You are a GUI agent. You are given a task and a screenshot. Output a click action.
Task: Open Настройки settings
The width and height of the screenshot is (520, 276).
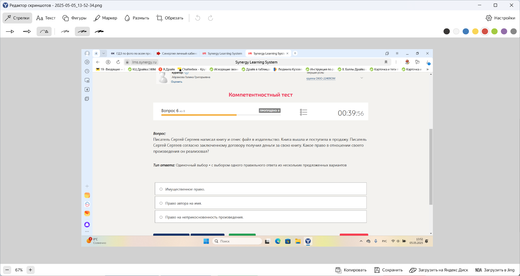point(500,18)
